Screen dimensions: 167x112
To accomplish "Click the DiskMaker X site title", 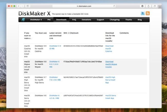I will pos(34,14).
